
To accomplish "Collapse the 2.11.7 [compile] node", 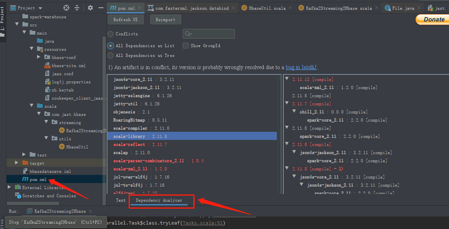I will 287,104.
